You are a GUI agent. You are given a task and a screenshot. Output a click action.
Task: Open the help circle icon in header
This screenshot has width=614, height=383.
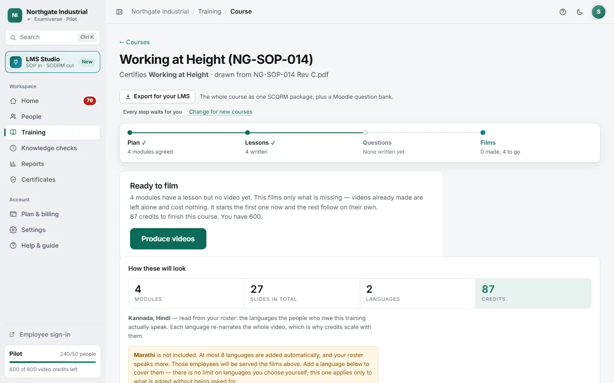tap(563, 12)
